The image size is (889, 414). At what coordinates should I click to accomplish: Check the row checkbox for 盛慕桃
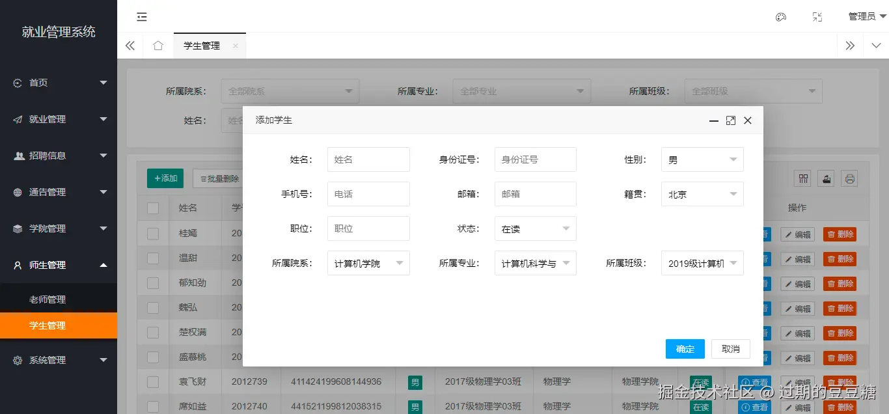point(153,357)
